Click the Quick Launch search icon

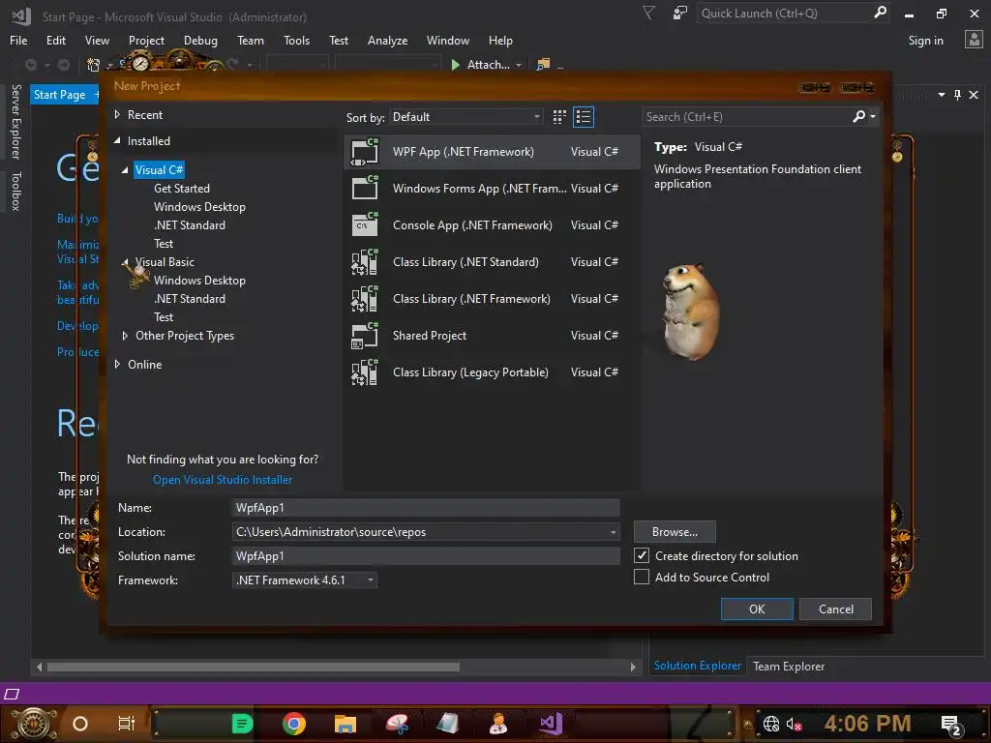coord(880,13)
